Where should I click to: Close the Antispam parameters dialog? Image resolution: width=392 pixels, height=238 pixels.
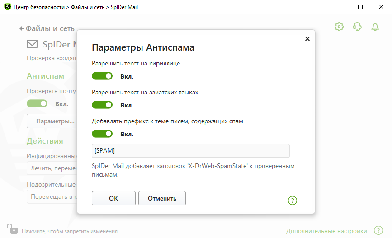tap(307, 39)
